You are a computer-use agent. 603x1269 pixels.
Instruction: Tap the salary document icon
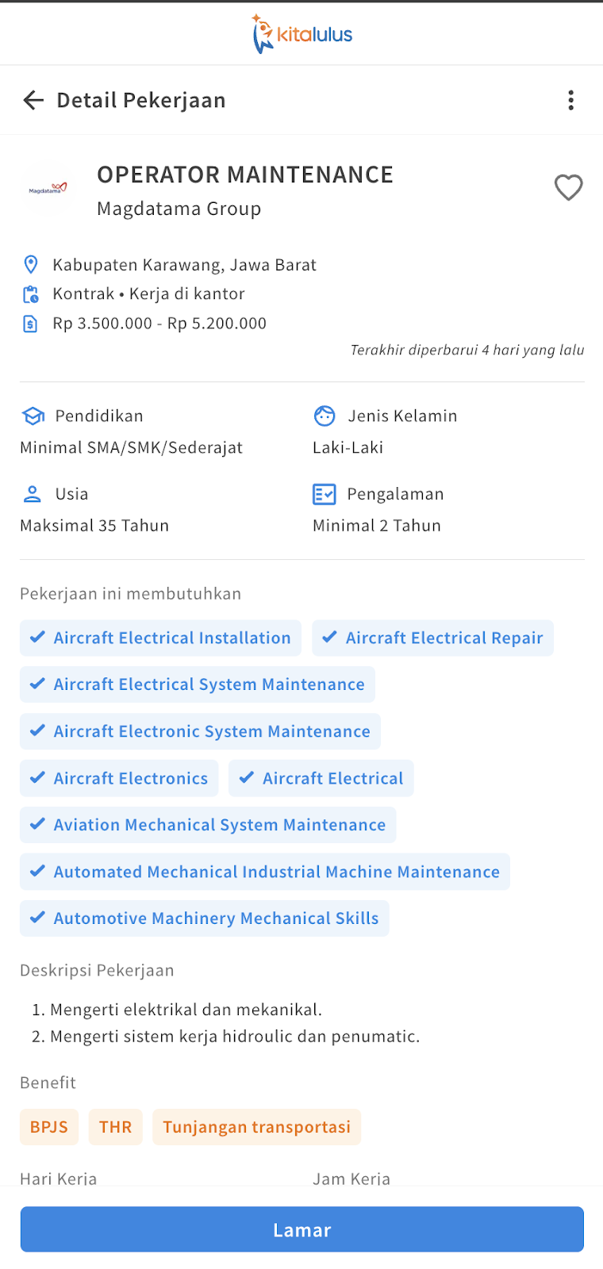click(30, 324)
